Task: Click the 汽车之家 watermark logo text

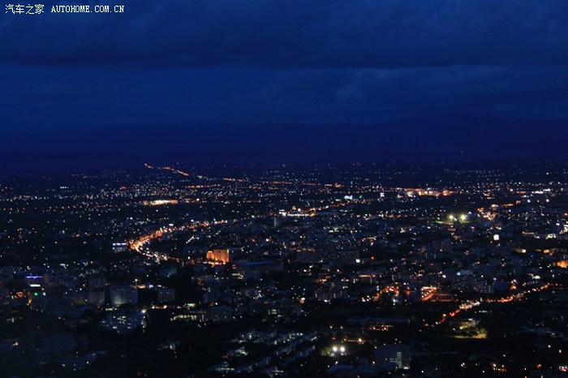Action: click(24, 9)
